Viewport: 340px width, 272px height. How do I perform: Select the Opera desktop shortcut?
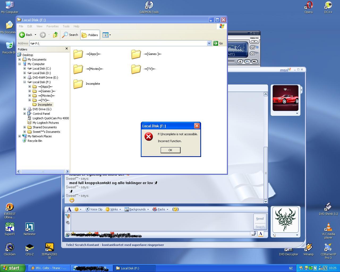click(x=308, y=5)
